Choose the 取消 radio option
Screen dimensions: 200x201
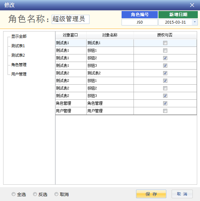tap(56, 194)
